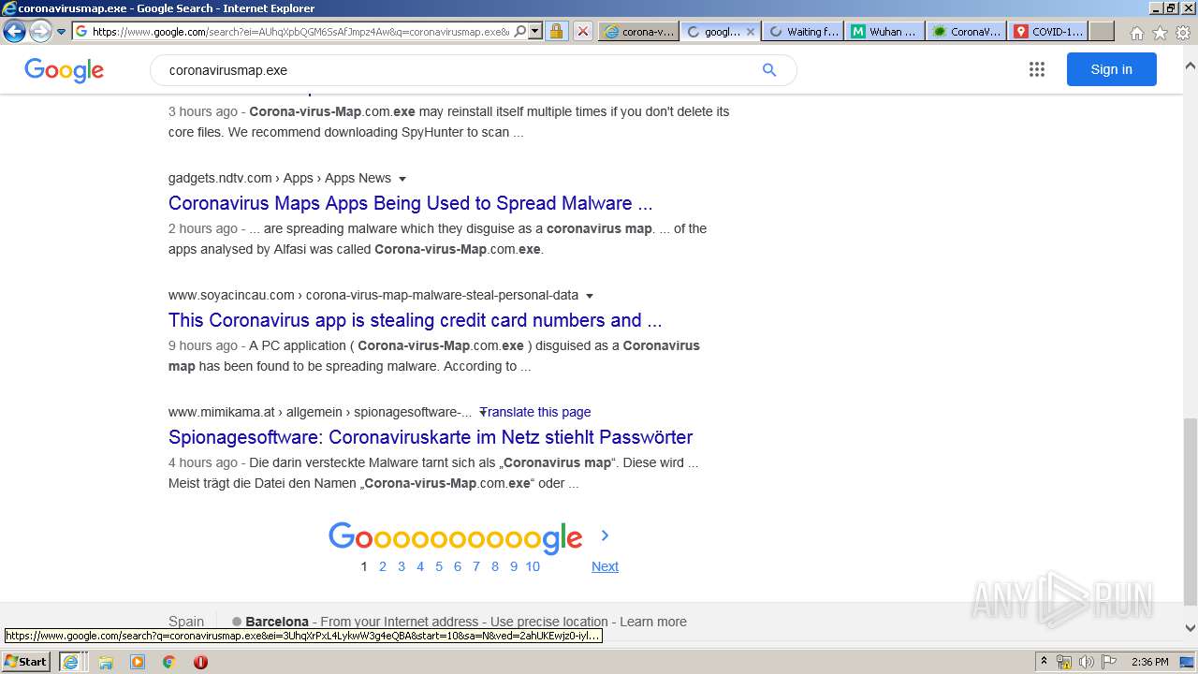Expand the address bar autocomplete dropdown
Screen dimensions: 1198x674
coord(535,31)
